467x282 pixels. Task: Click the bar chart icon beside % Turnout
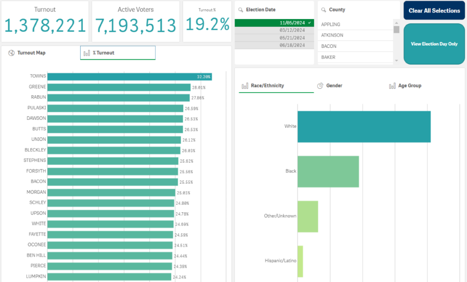point(87,53)
